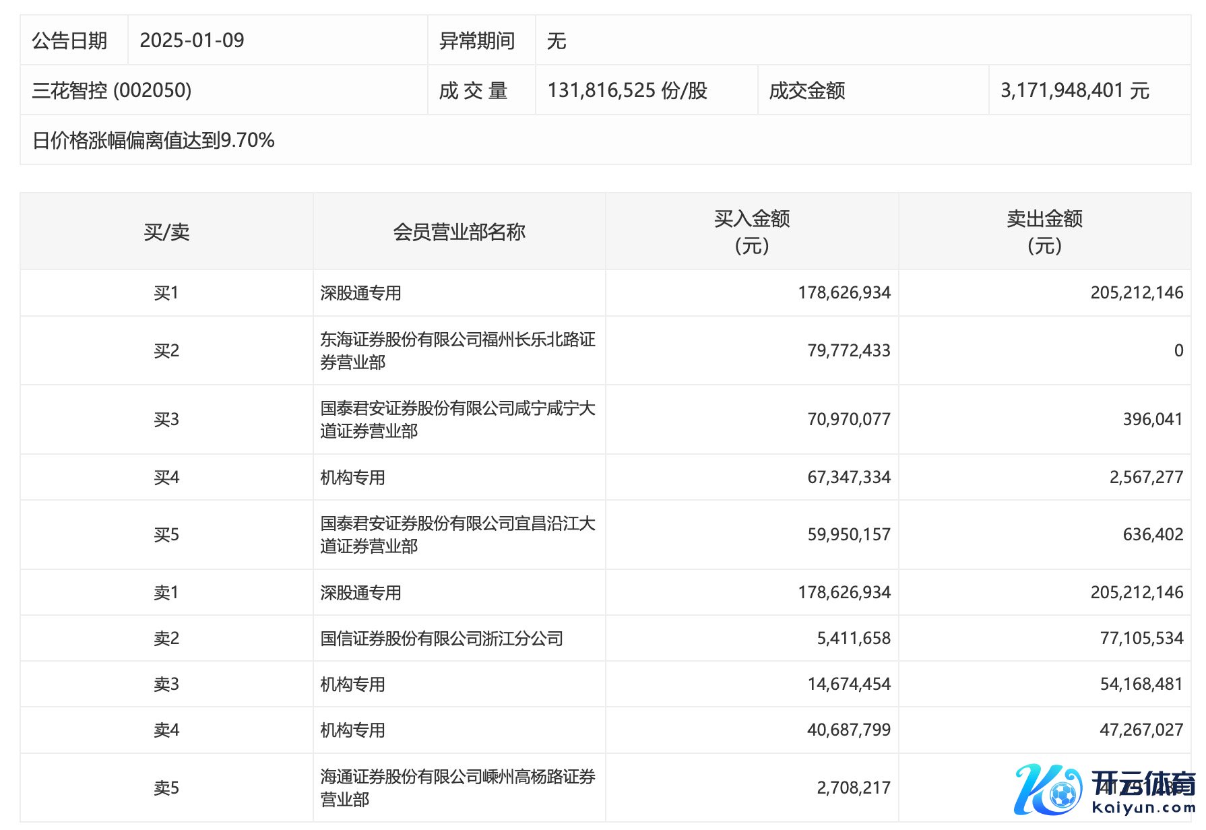The image size is (1206, 830).
Task: Select sell amount 77,105,534 in 卖2 row
Action: (x=1141, y=638)
